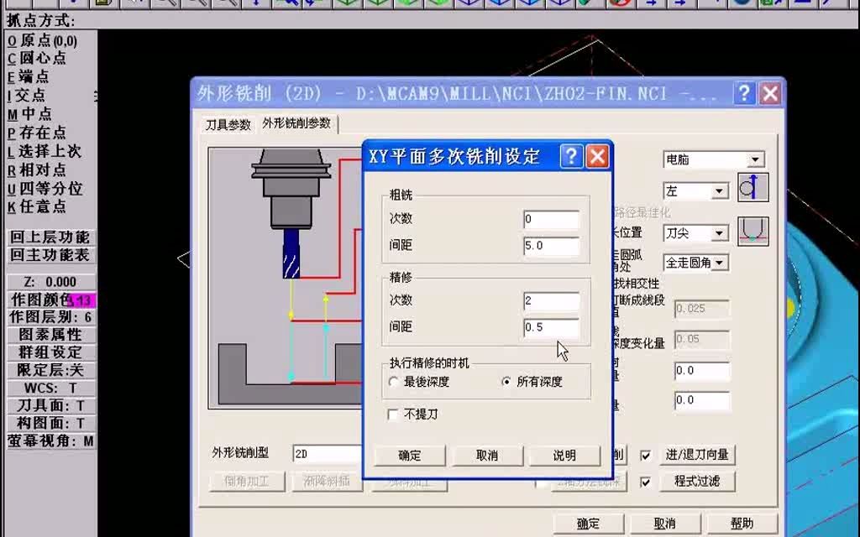
Task: Click the magenta 作图颜色 swatch 13
Action: 82,300
